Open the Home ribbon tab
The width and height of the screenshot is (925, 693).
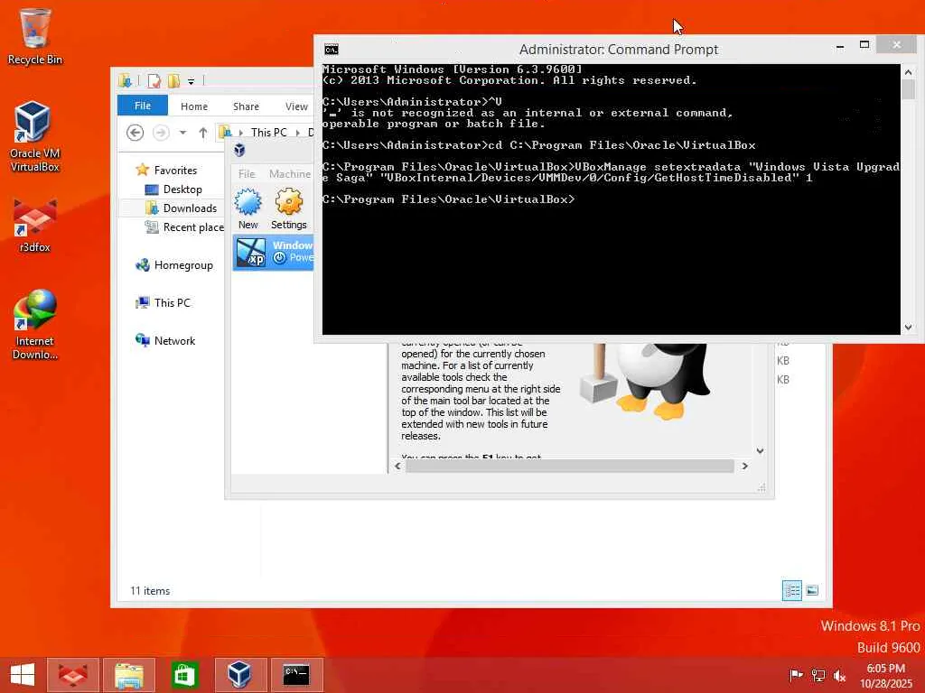click(x=194, y=106)
